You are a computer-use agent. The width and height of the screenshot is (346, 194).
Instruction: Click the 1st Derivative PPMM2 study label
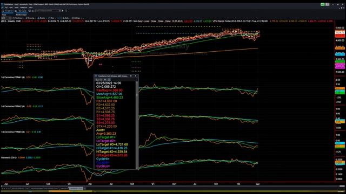point(13,107)
